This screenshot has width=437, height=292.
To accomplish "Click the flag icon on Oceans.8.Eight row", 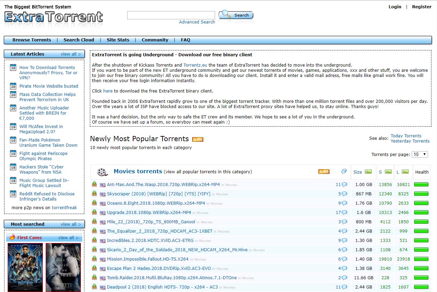I will [103, 204].
